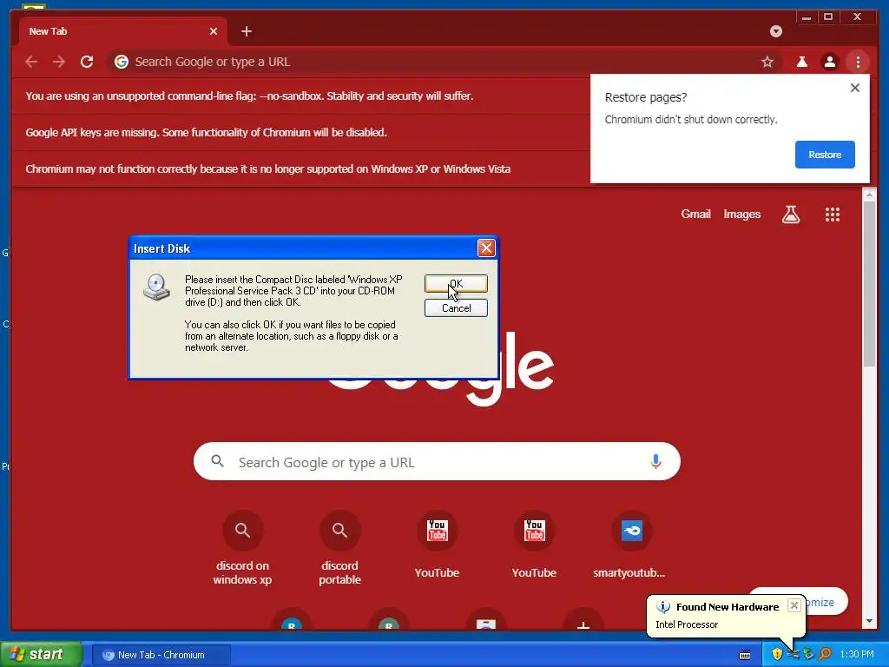Screen dimensions: 889x667
Task: Click the New Tab - Chromium taskbar button
Action: [x=160, y=655]
